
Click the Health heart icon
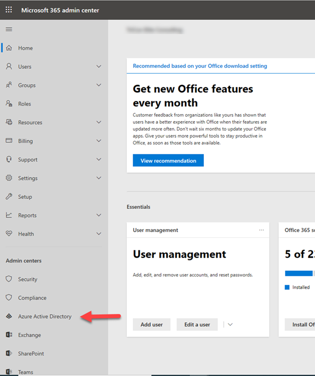(x=9, y=234)
